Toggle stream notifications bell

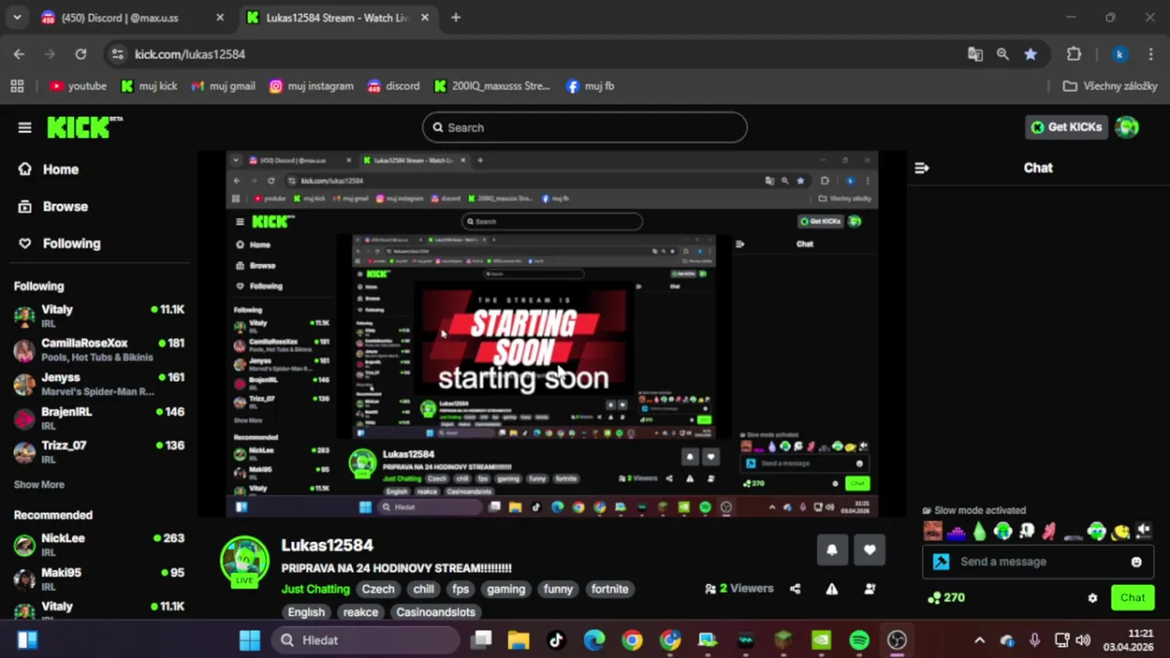pyautogui.click(x=832, y=550)
